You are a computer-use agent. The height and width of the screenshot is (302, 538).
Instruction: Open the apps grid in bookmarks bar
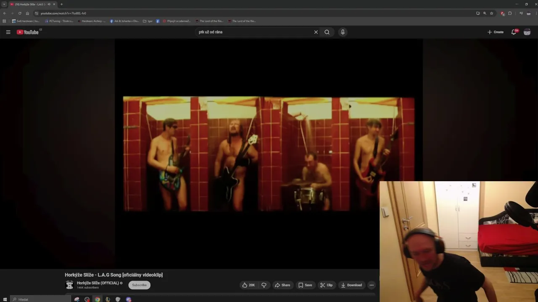[5, 21]
